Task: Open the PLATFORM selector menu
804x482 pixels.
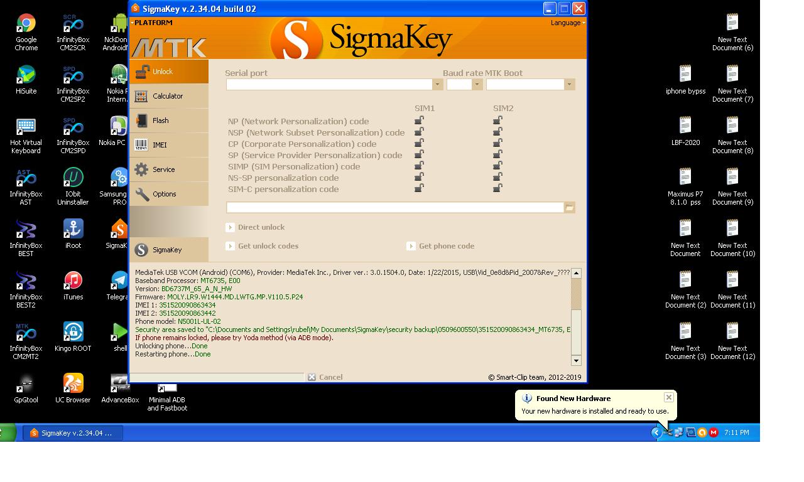Action: [151, 23]
